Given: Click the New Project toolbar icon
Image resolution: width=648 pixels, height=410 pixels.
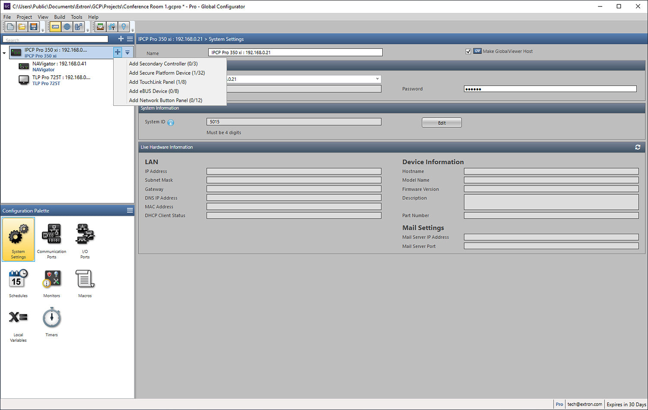Looking at the screenshot, I should (10, 27).
